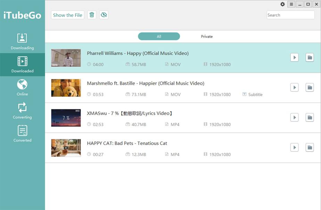Click the 00:27 duration value
The image size is (321, 210).
click(98, 154)
